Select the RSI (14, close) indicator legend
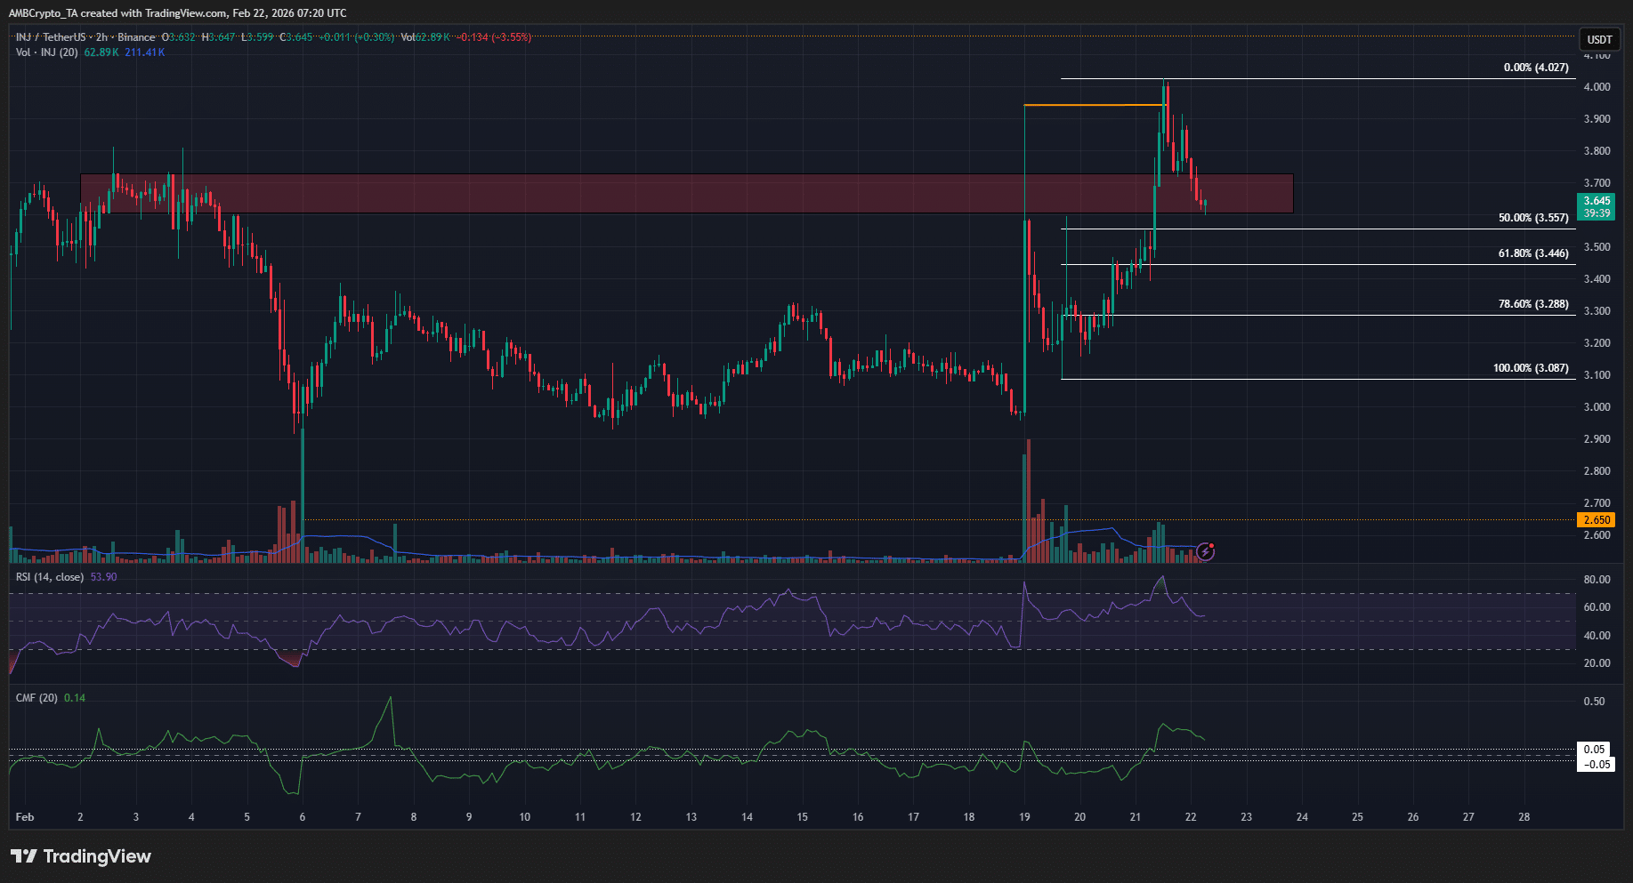The height and width of the screenshot is (883, 1633). (x=49, y=576)
